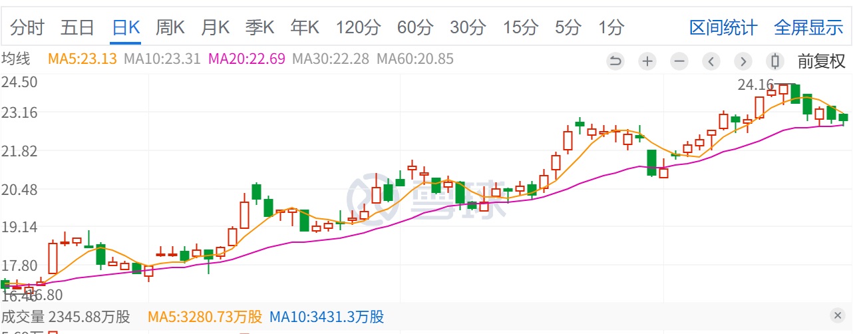The height and width of the screenshot is (334, 853).
Task: Choose the 60分 interval tab
Action: pyautogui.click(x=415, y=27)
